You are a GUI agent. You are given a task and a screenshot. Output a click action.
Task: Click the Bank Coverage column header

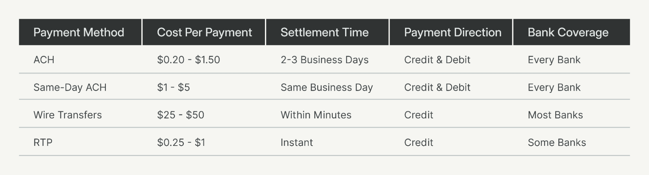[568, 32]
